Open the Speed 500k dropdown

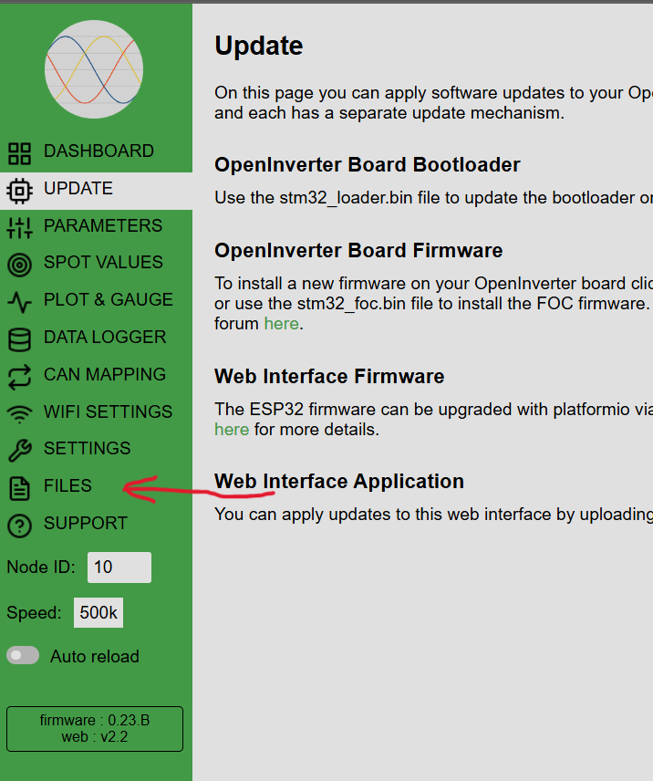tap(98, 613)
